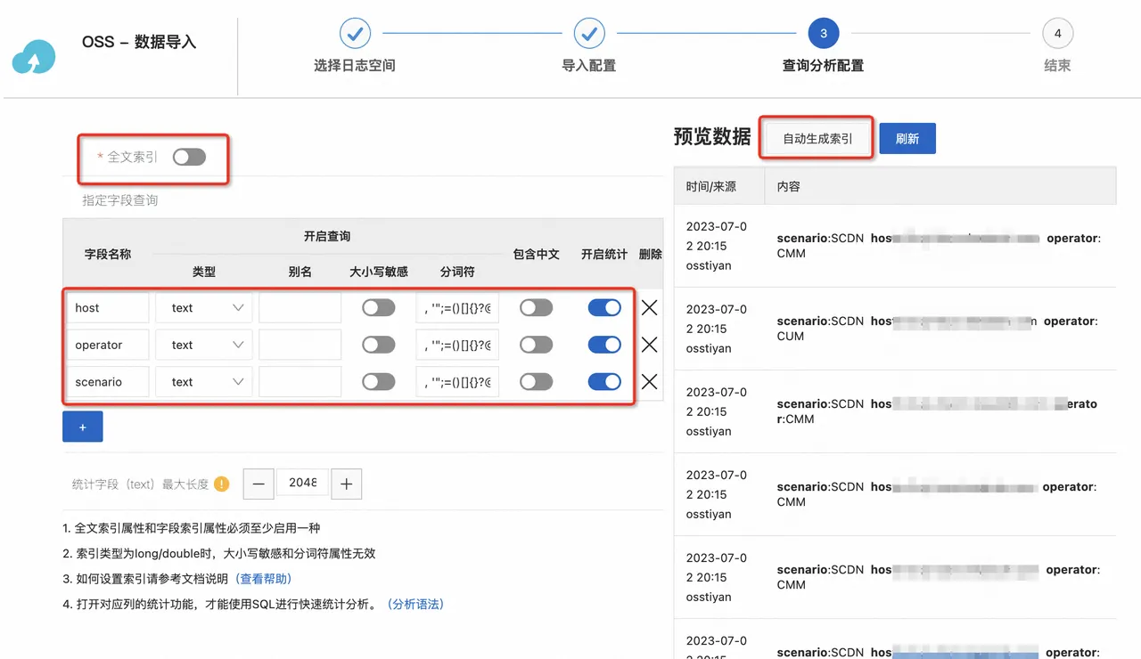Click the step 4 circle 结束
This screenshot has height=659, width=1141.
tap(1058, 34)
